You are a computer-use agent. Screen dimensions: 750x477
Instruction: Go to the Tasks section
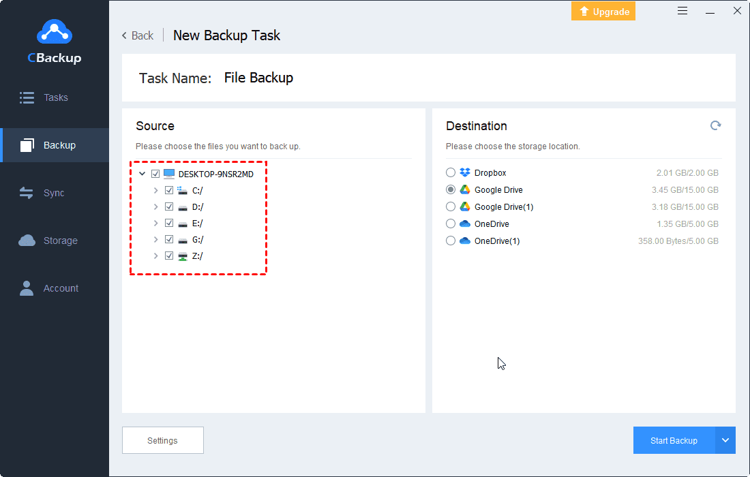pyautogui.click(x=55, y=97)
